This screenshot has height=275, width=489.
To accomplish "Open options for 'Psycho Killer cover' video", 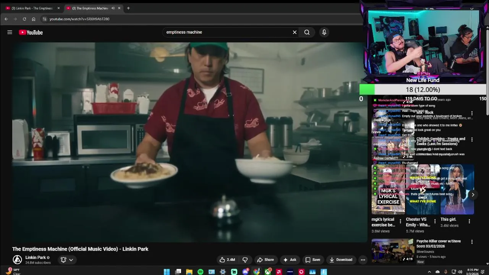I will pyautogui.click(x=472, y=242).
